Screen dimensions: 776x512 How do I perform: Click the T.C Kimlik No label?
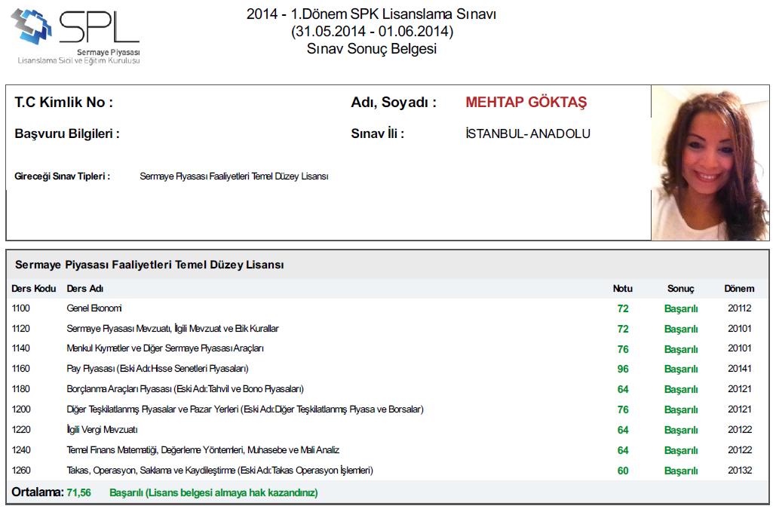pyautogui.click(x=64, y=103)
